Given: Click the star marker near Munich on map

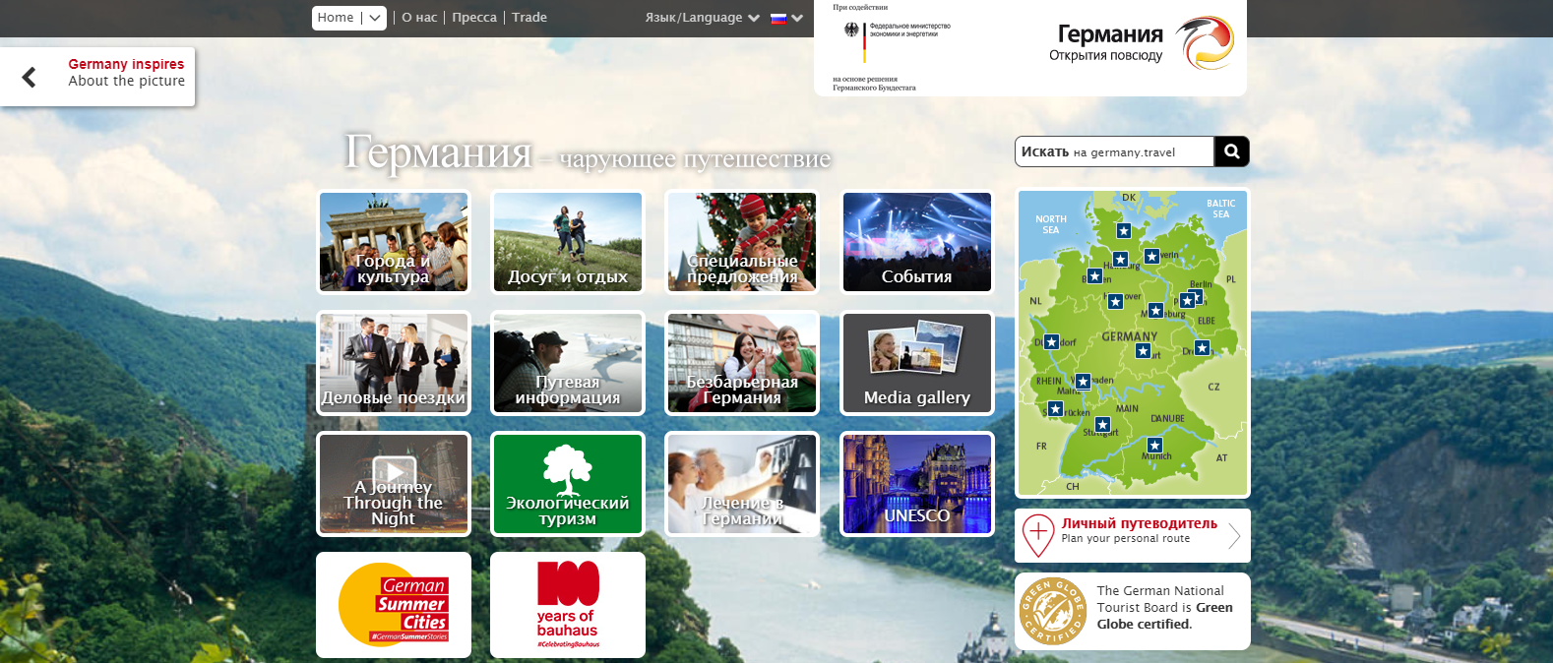Looking at the screenshot, I should pyautogui.click(x=1154, y=446).
